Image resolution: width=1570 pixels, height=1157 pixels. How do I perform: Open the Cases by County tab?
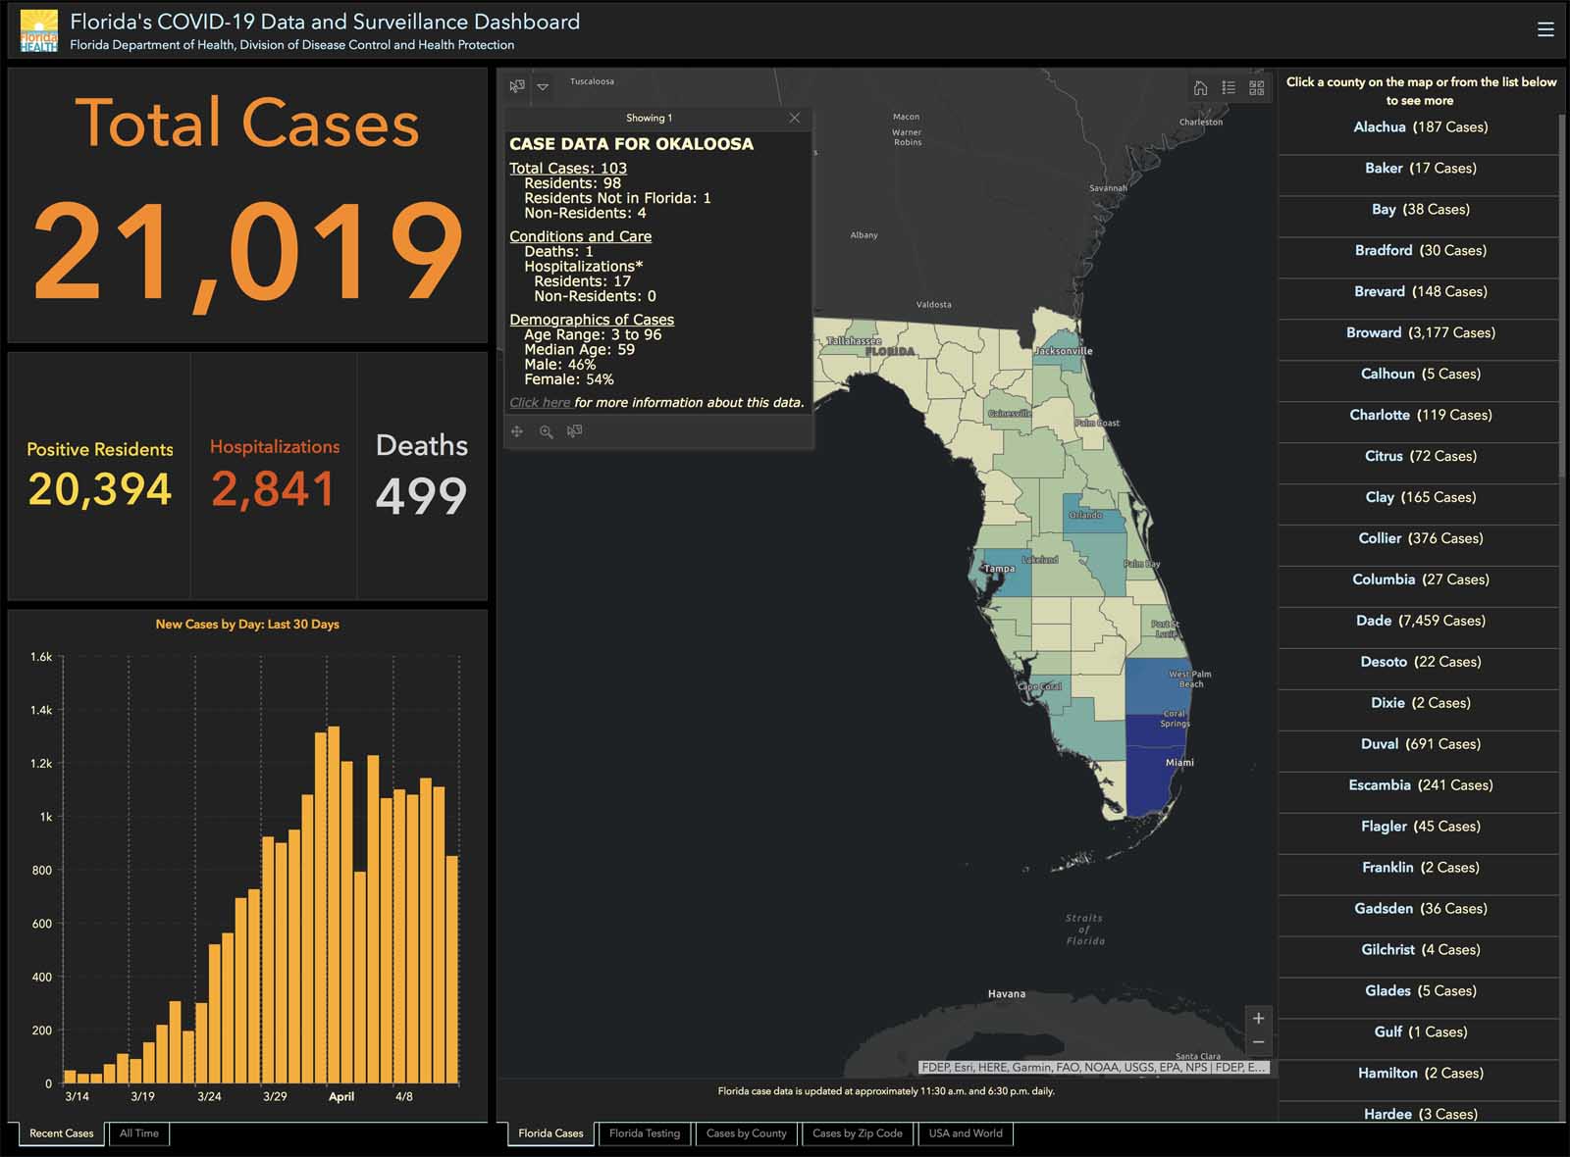(x=747, y=1133)
